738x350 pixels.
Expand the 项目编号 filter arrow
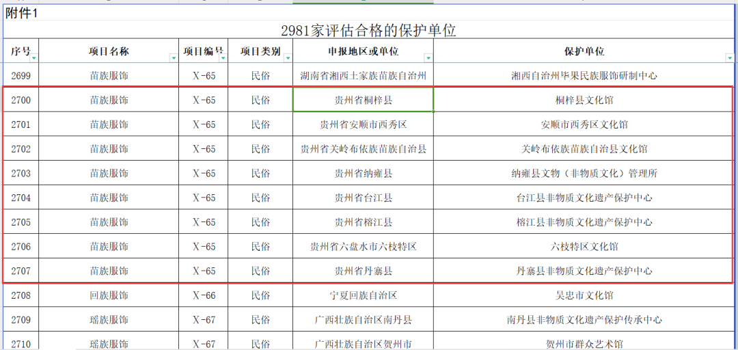(x=222, y=58)
